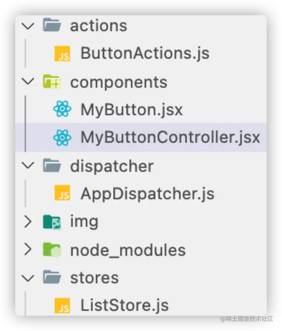Collapse the actions folder chevron
The width and height of the screenshot is (282, 331).
click(28, 26)
